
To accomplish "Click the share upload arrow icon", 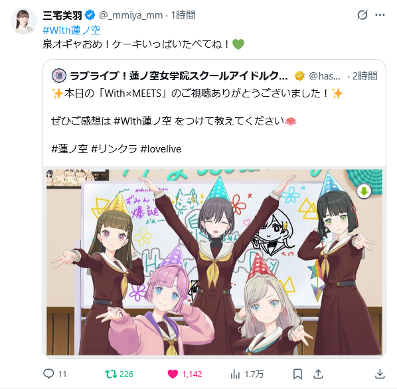I will coord(318,374).
